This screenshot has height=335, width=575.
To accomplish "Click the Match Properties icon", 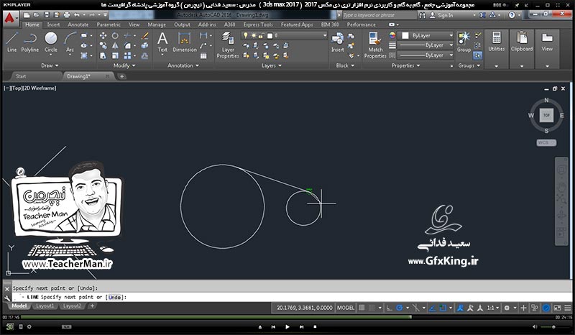I will click(375, 45).
